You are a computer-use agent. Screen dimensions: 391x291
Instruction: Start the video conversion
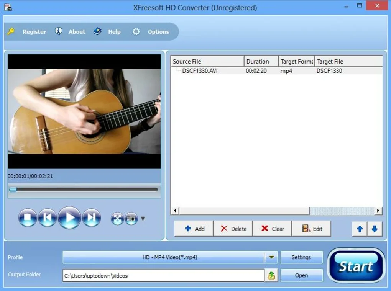(356, 265)
